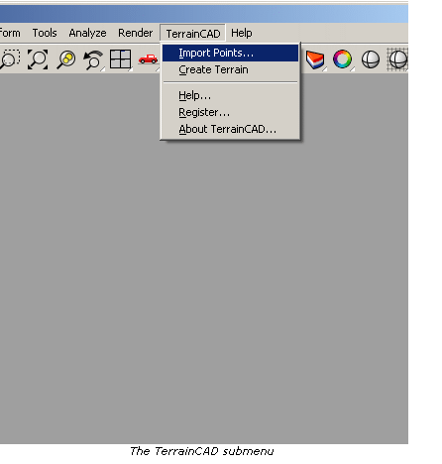The width and height of the screenshot is (442, 464).
Task: Click the four-viewport layout icon
Action: coord(120,59)
